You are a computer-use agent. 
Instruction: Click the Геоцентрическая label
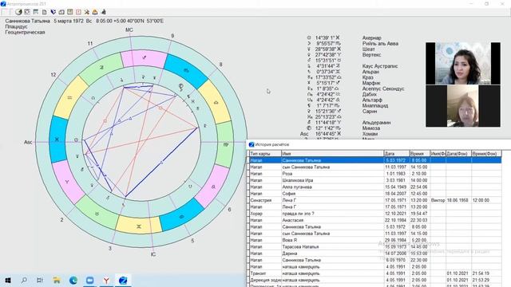pos(25,32)
